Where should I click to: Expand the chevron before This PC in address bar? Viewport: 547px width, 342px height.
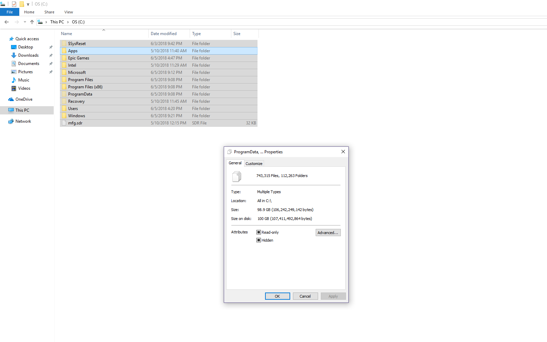coord(46,22)
